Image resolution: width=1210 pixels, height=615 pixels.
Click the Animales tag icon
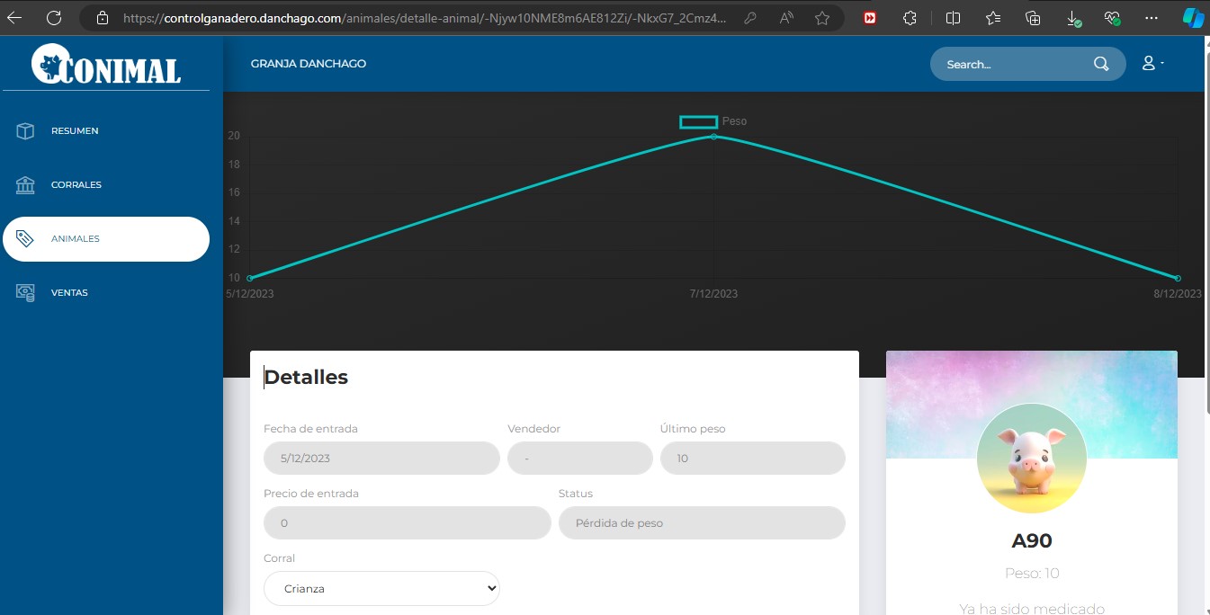pyautogui.click(x=25, y=239)
